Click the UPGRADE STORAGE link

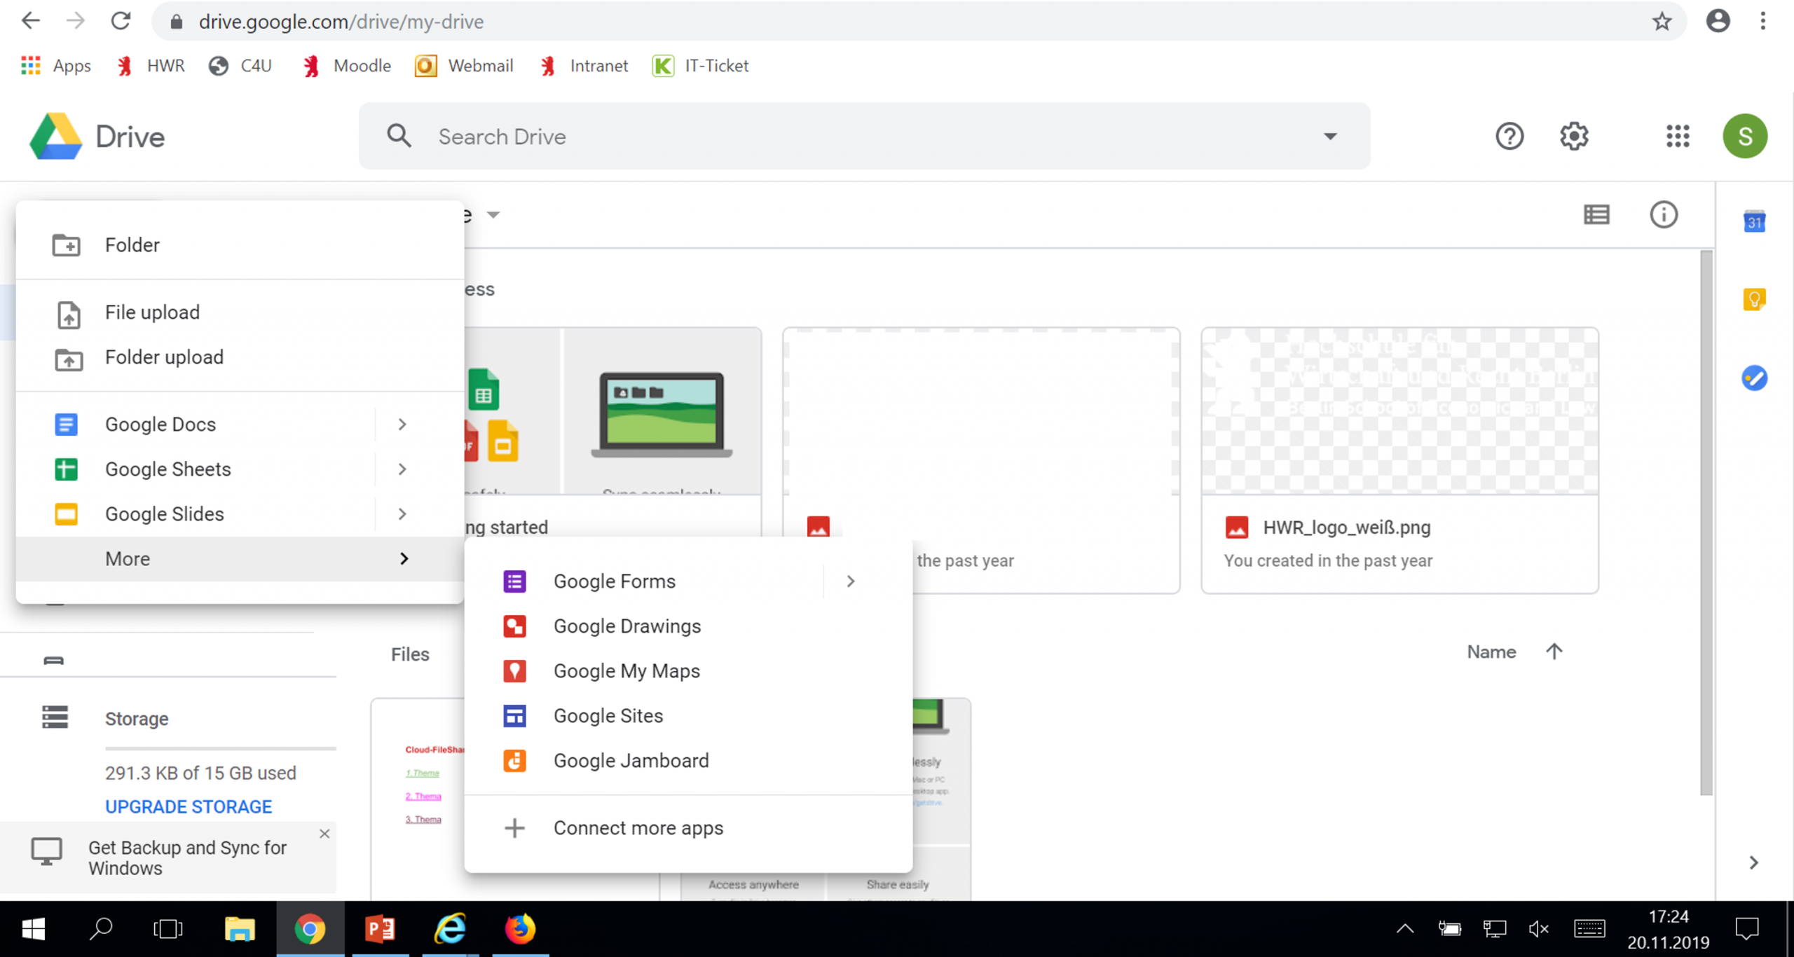tap(189, 807)
